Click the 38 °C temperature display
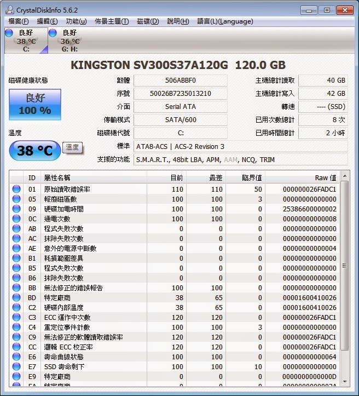Viewport: 359px width, 396px height. [x=35, y=151]
